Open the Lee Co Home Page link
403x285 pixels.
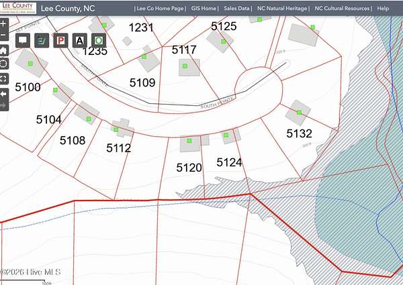159,9
